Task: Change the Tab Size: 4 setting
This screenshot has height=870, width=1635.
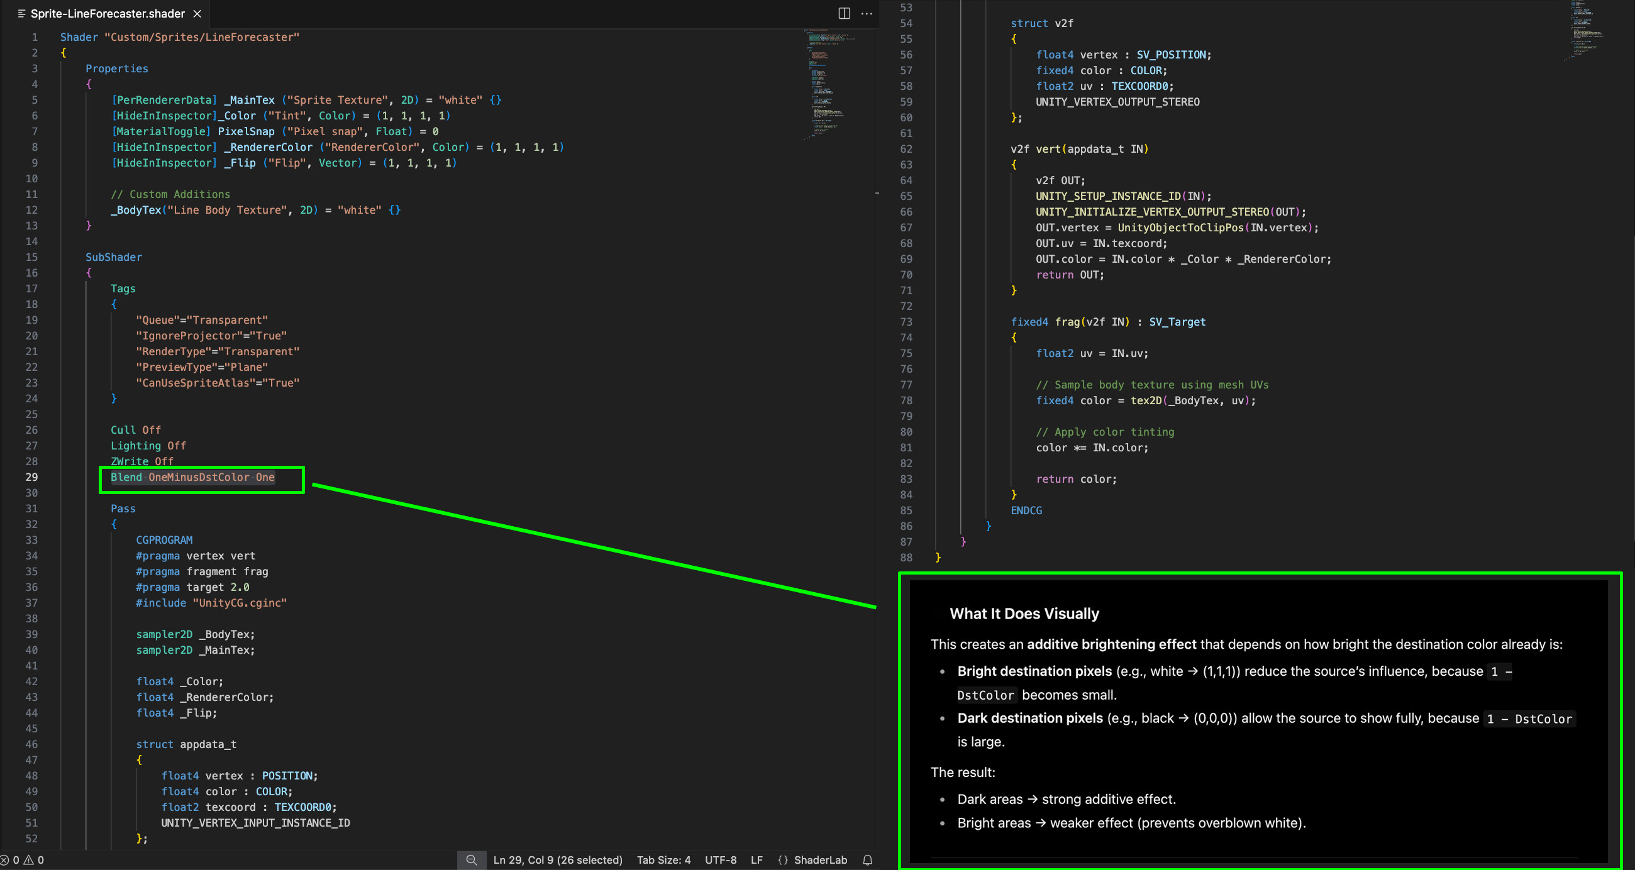Action: 664,860
